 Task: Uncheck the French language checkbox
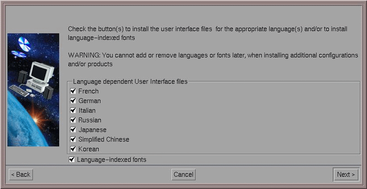[73, 91]
